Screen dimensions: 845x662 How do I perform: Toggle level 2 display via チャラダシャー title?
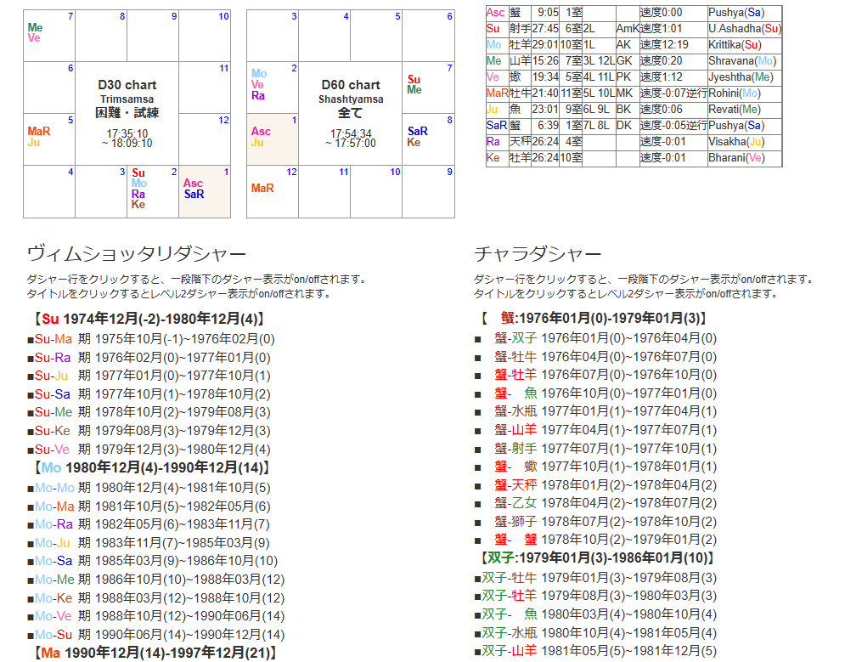[538, 253]
